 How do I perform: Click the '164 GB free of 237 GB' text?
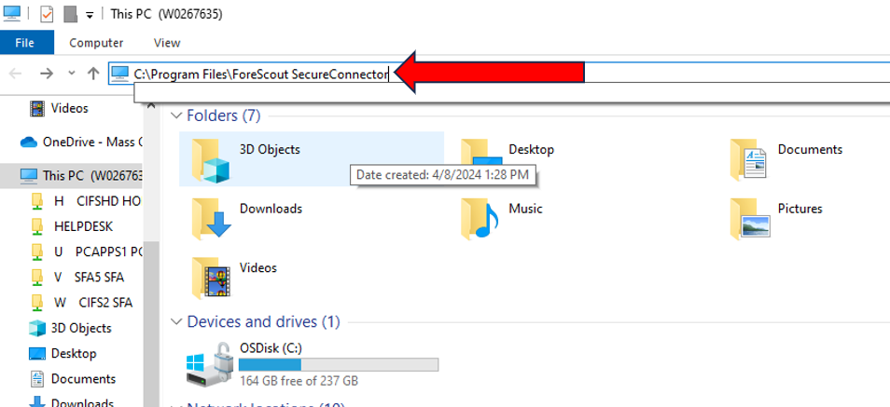[299, 381]
